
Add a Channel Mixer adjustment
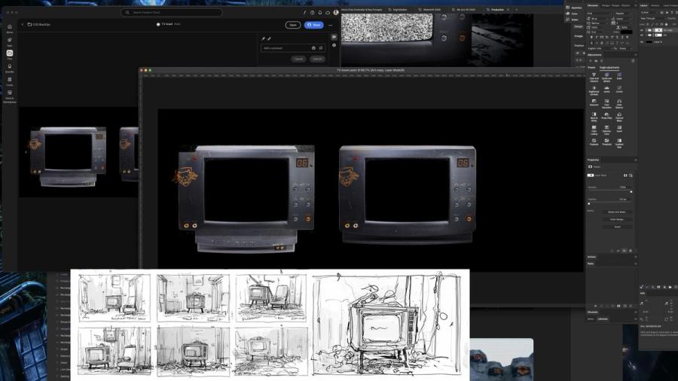tap(619, 117)
